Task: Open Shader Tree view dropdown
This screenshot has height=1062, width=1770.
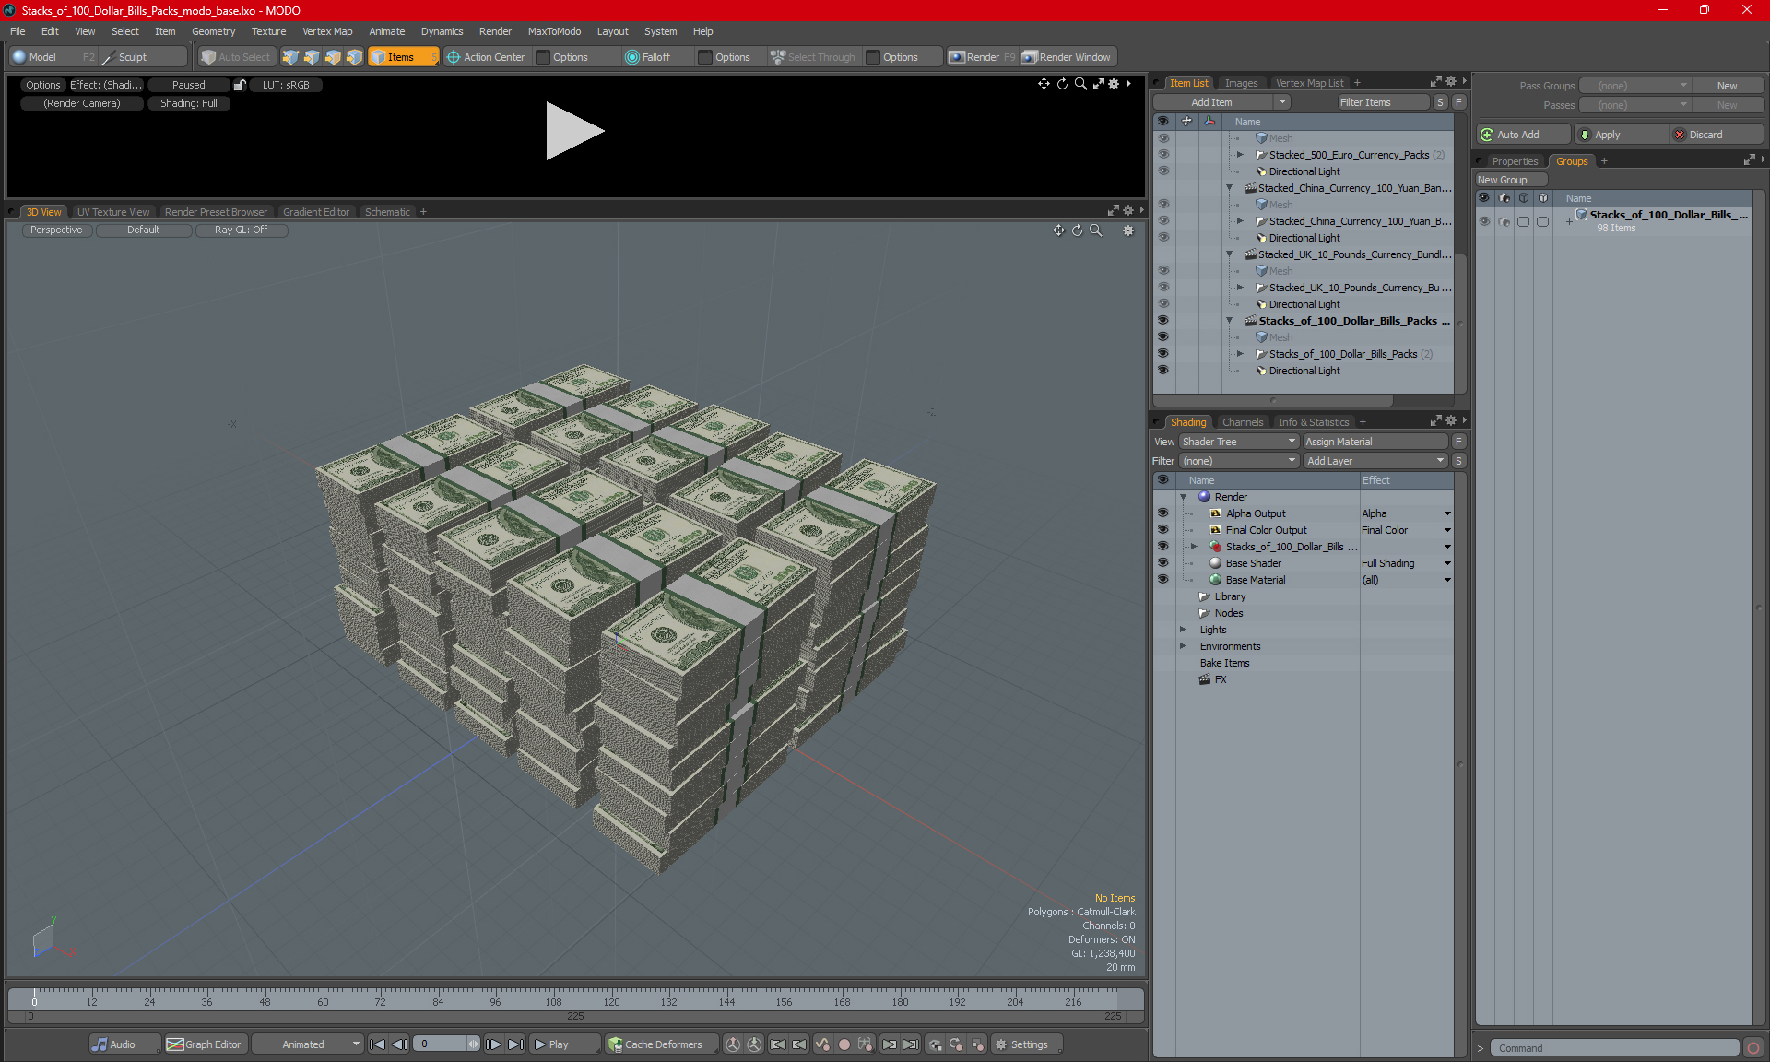Action: click(1239, 442)
